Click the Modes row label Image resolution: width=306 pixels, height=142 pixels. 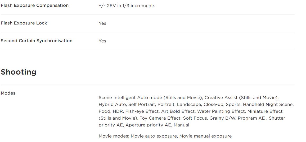(8, 93)
